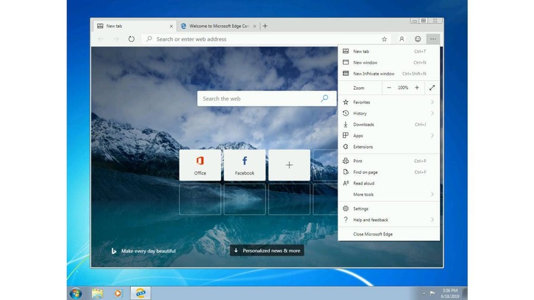The height and width of the screenshot is (300, 534).
Task: Click Personalized news & more button
Action: point(266,251)
